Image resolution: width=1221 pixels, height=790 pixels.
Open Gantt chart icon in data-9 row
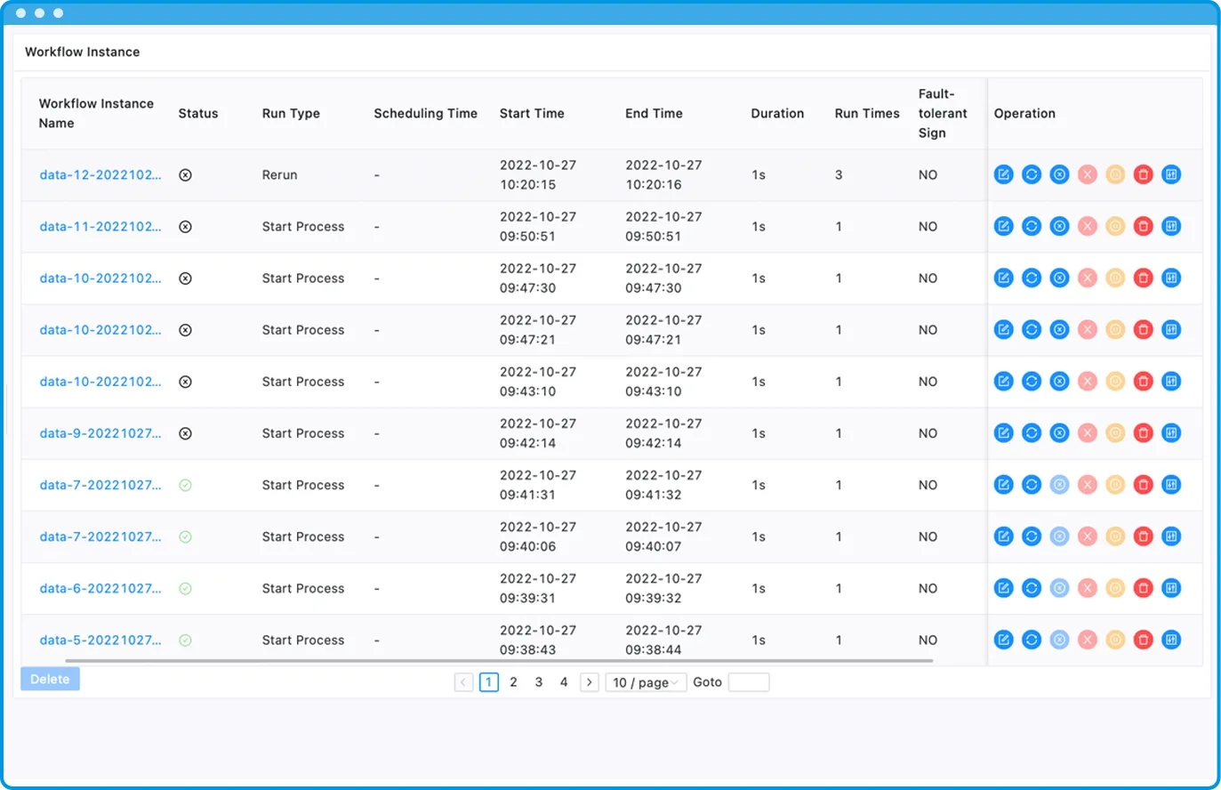coord(1171,433)
